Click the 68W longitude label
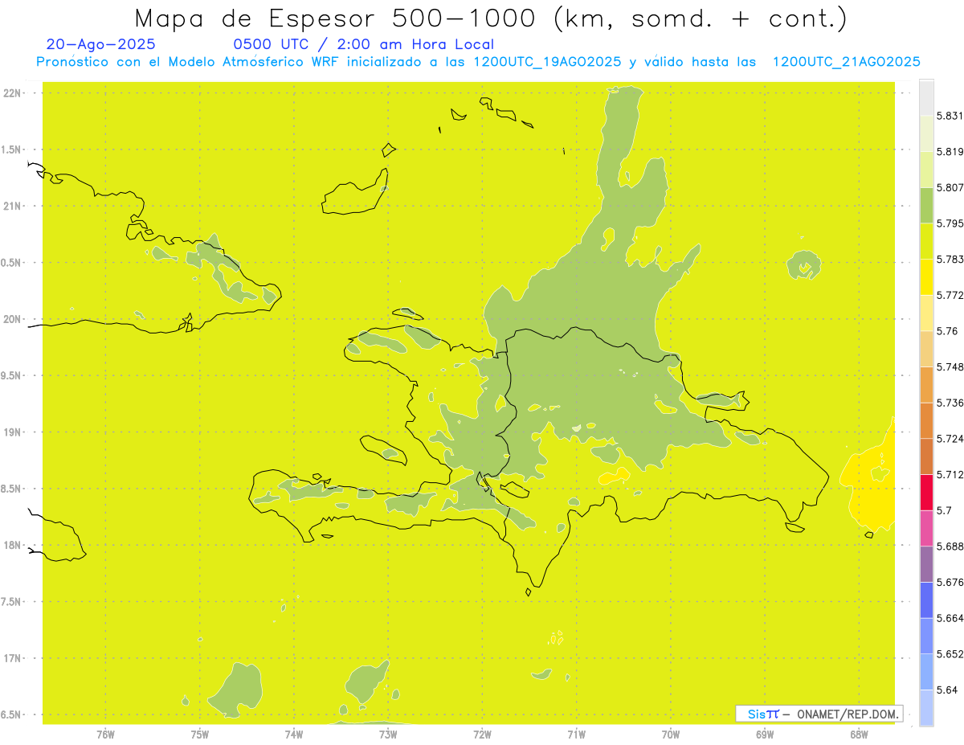 [859, 734]
